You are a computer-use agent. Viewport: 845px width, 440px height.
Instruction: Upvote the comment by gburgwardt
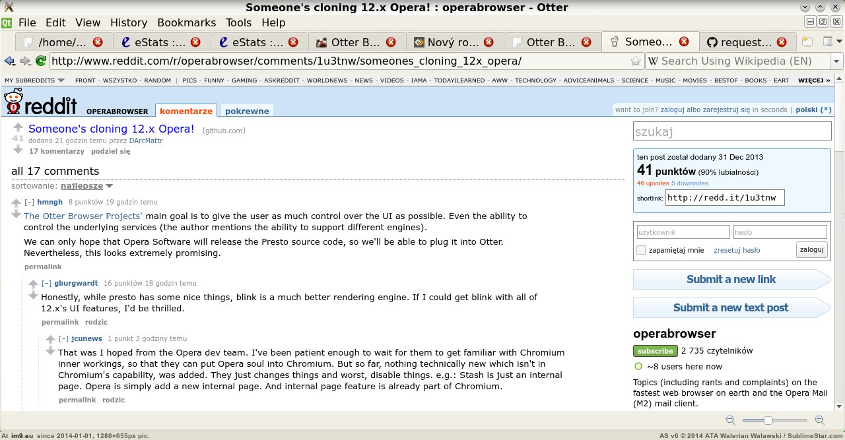coord(34,284)
